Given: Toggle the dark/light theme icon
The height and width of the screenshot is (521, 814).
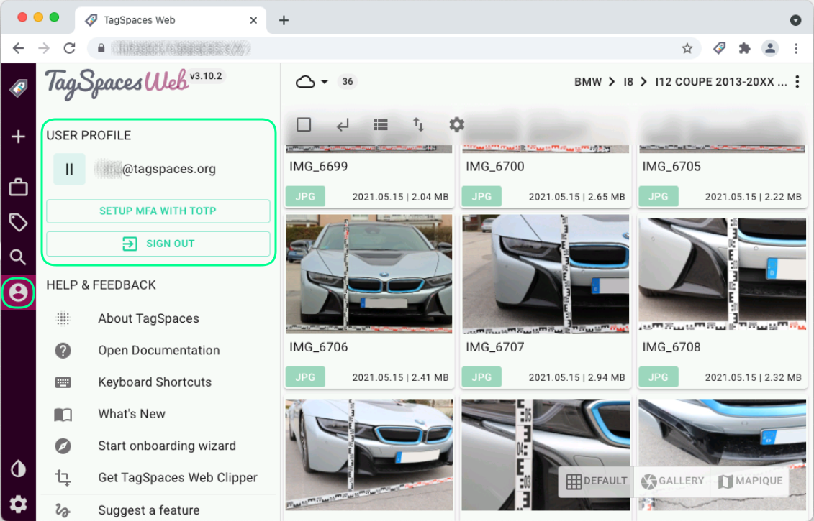Looking at the screenshot, I should [x=18, y=469].
